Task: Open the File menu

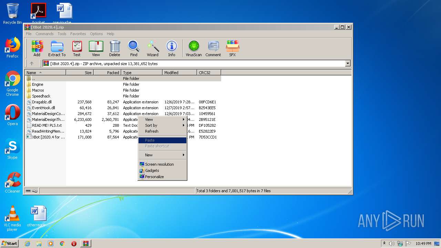Action: pos(29,34)
